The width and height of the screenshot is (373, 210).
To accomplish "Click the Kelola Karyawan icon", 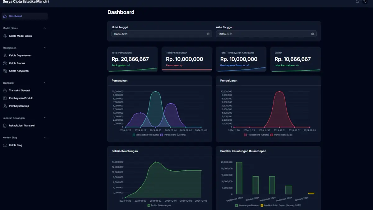I will 5,71.
